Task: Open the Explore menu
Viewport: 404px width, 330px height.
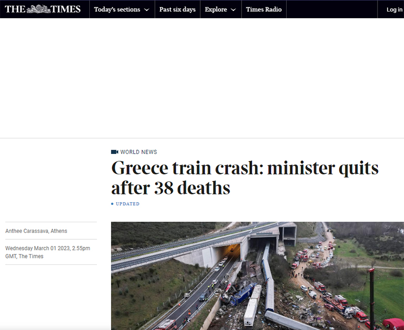Action: pos(221,9)
